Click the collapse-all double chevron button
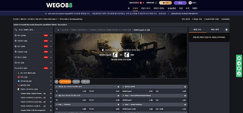Screen dimensions: 243x113 tap(56, 82)
